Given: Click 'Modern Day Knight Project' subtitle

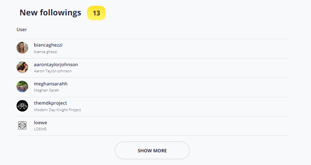Looking at the screenshot, I should click(x=57, y=110).
